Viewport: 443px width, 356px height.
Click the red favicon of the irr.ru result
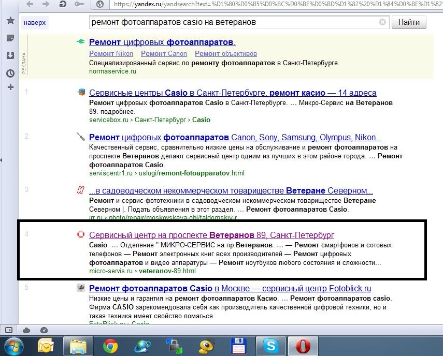80,190
